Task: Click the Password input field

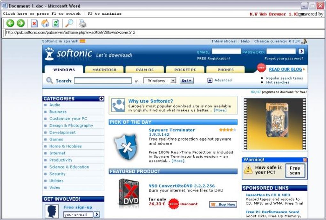Action: coord(281,51)
